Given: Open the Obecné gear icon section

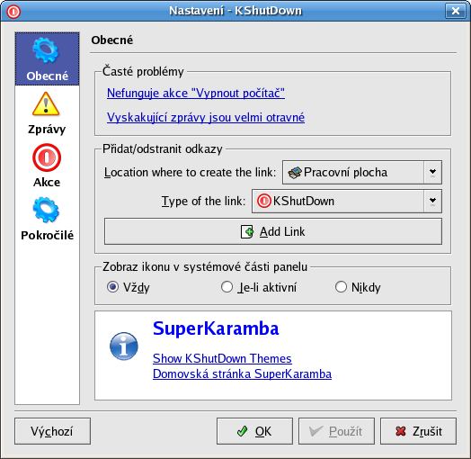Looking at the screenshot, I should pos(46,50).
